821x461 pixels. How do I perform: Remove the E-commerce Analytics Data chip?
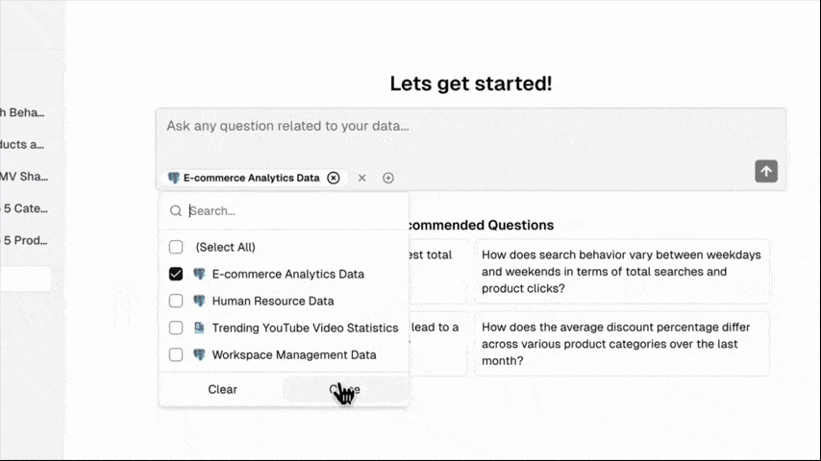pos(334,178)
